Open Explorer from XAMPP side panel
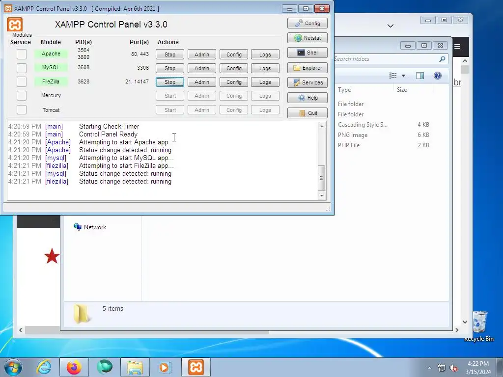Screen dimensions: 503x377 point(307,68)
